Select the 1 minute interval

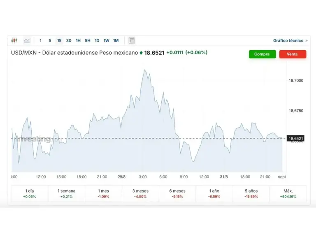(x=40, y=40)
